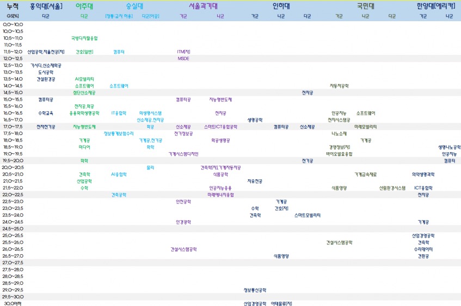The height and width of the screenshot is (306, 461).
Task: Select the '의생명시스템' cell
Action: (x=150, y=113)
